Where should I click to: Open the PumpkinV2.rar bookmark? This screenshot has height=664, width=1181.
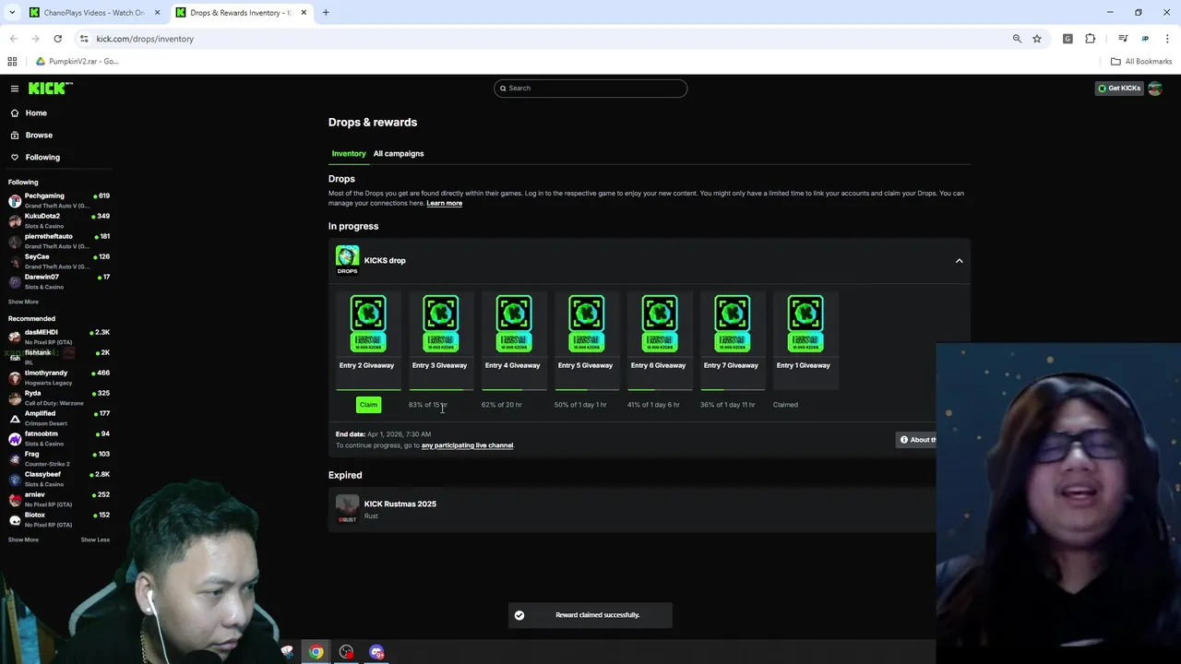78,62
